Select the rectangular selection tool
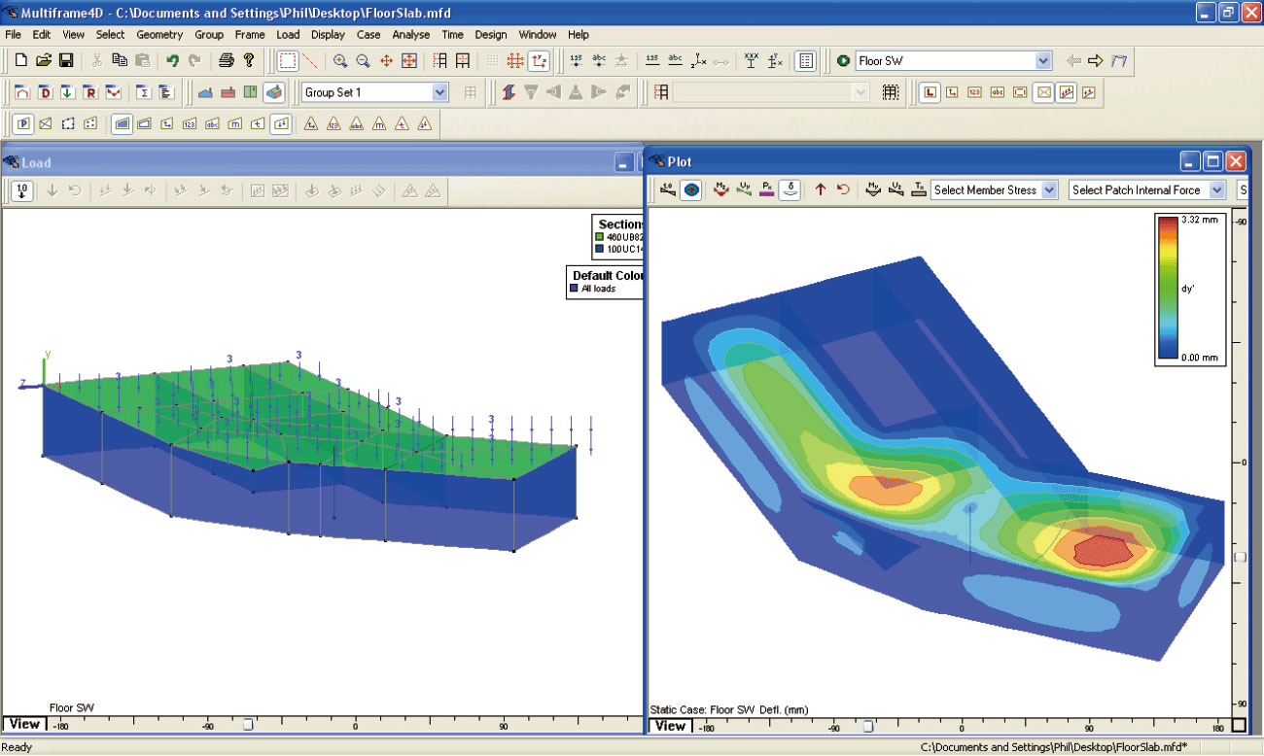The image size is (1264, 756). pyautogui.click(x=288, y=60)
